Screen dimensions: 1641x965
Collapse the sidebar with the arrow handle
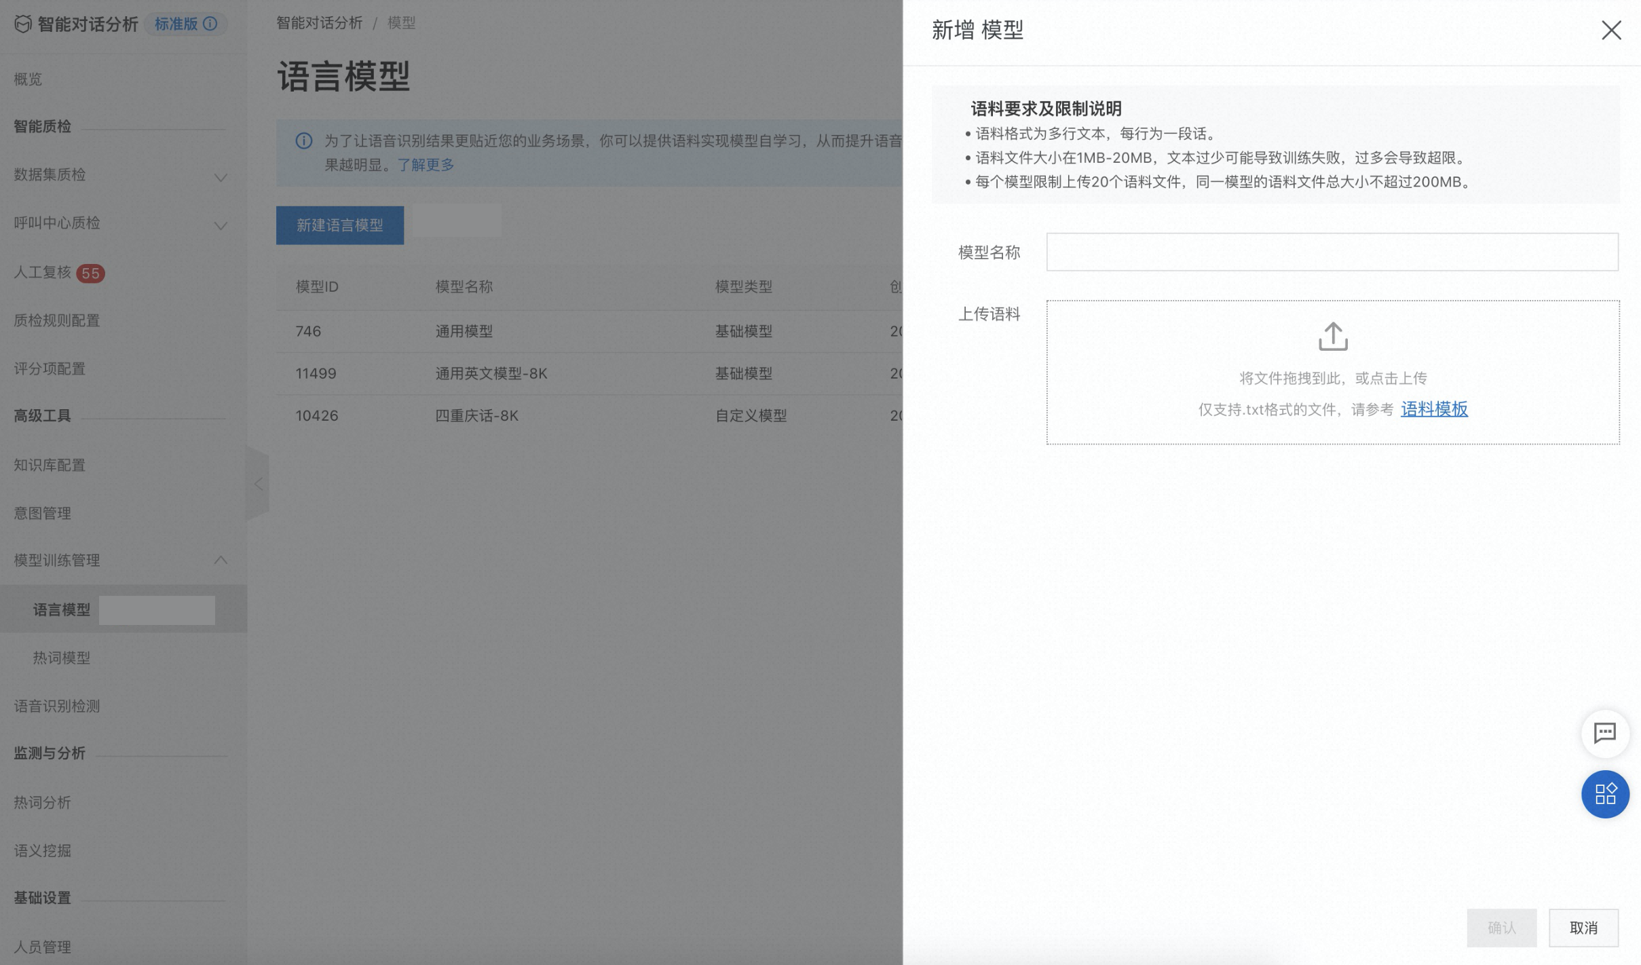pyautogui.click(x=258, y=484)
